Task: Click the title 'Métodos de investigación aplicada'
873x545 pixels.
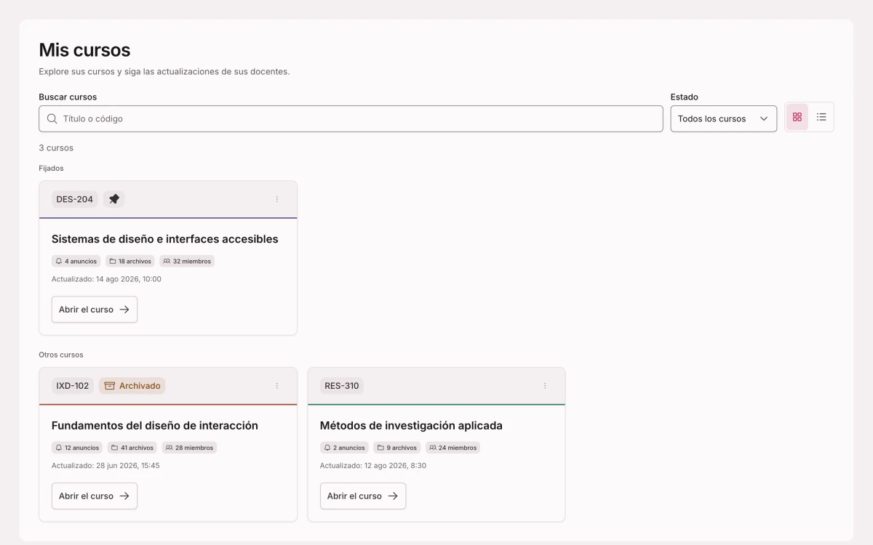Action: pos(411,426)
